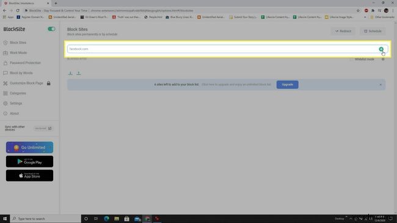
Task: Click the Cortana circle icon on taskbar
Action: (86, 219)
